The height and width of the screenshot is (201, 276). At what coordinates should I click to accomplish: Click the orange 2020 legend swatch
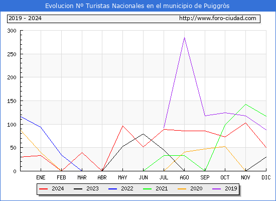pyautogui.click(x=182, y=189)
